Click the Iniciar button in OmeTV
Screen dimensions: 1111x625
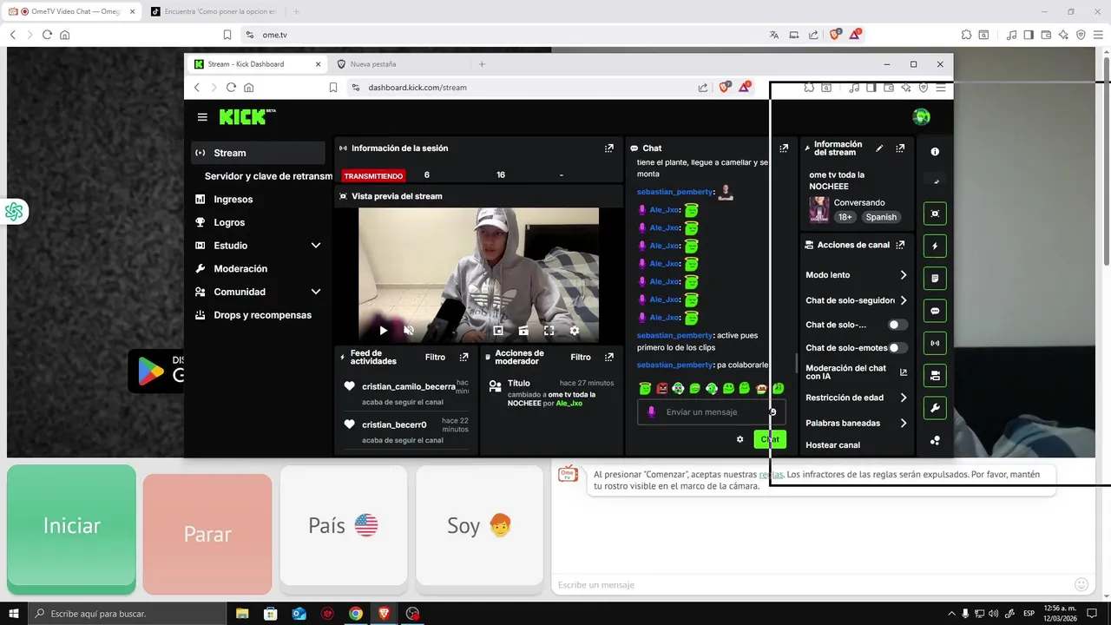coord(72,526)
